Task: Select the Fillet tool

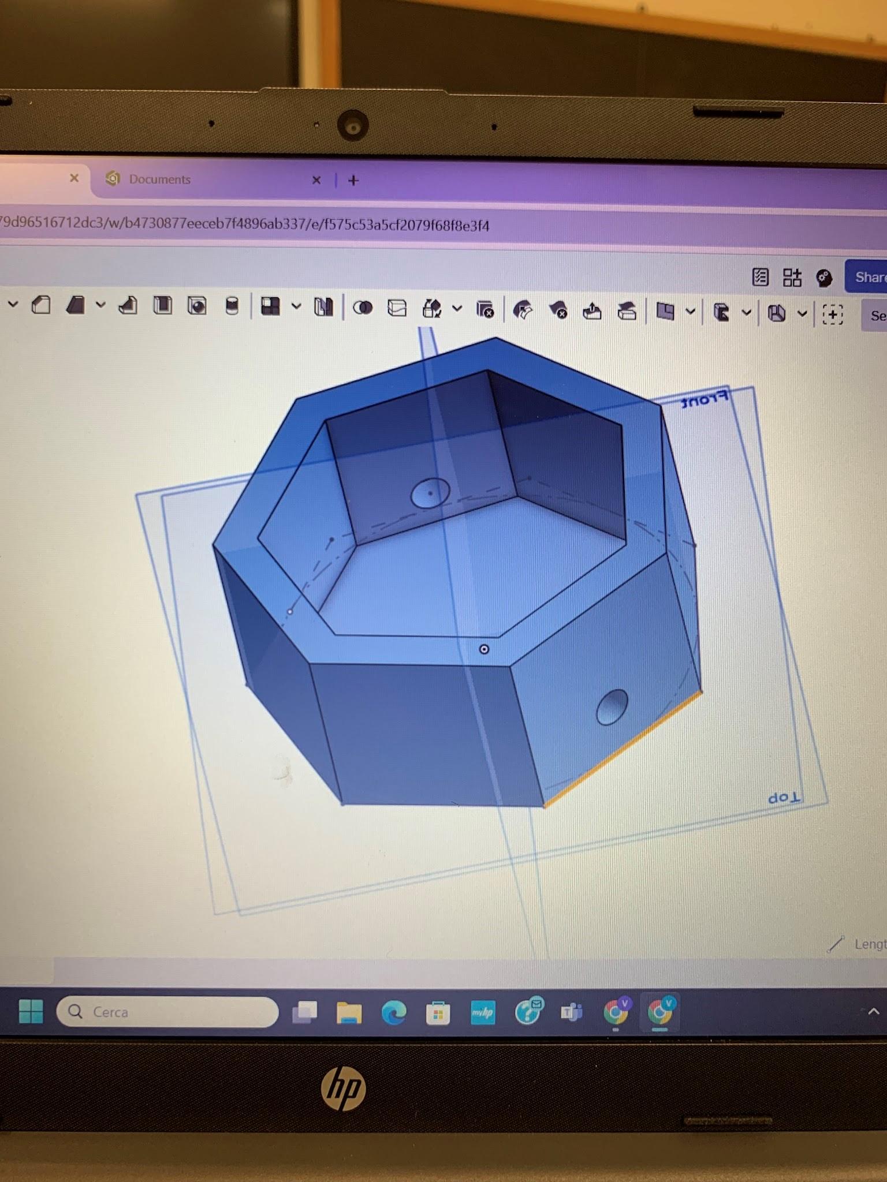Action: [x=41, y=305]
